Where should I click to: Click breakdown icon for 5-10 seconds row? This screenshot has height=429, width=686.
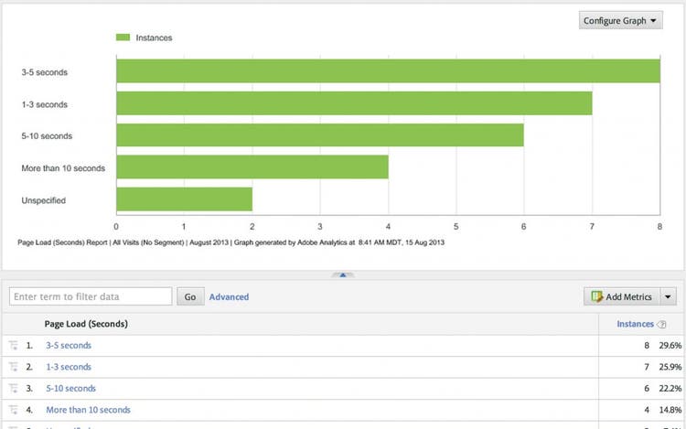[14, 389]
